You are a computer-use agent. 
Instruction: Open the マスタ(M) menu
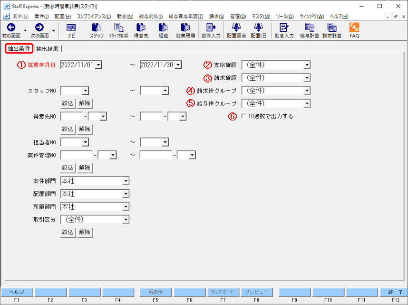pyautogui.click(x=260, y=17)
